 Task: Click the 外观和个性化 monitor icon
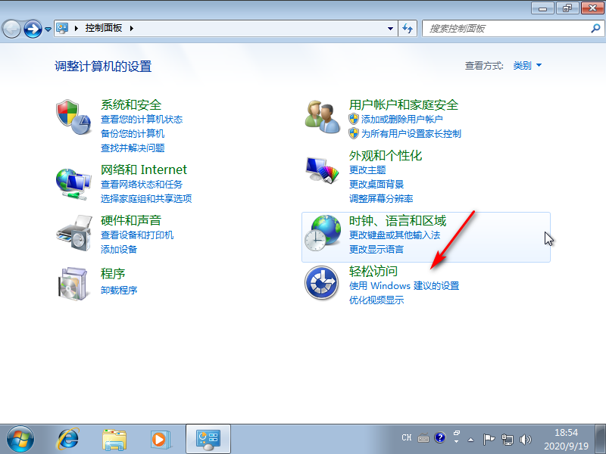[320, 168]
